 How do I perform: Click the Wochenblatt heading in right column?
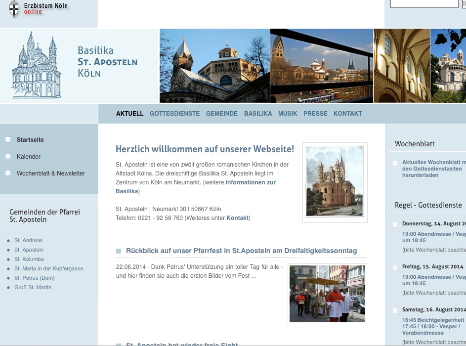click(x=415, y=144)
